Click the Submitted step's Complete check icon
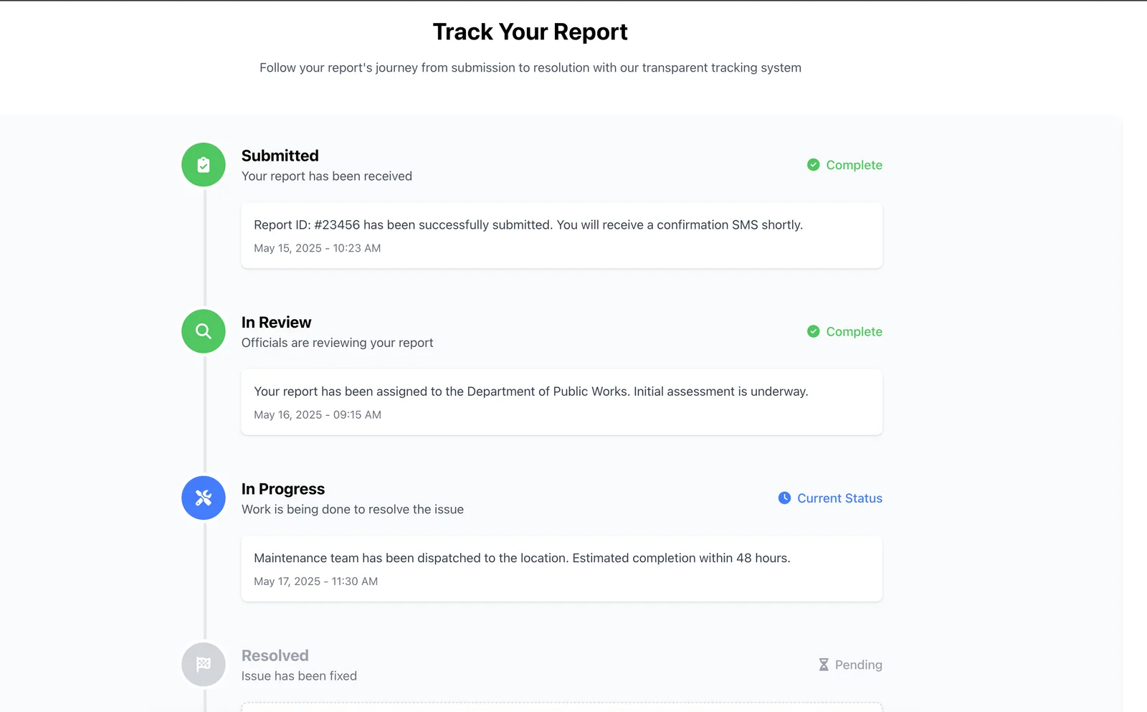The image size is (1147, 712). [x=814, y=165]
